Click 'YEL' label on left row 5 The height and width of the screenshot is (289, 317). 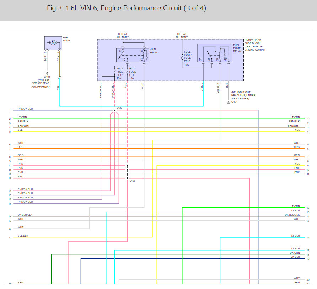point(20,130)
